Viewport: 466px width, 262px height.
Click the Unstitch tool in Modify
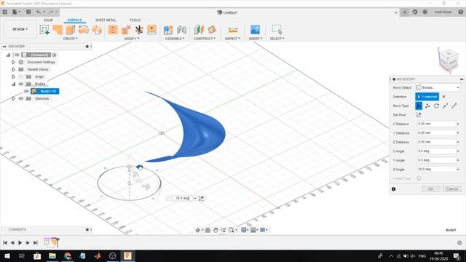click(126, 29)
